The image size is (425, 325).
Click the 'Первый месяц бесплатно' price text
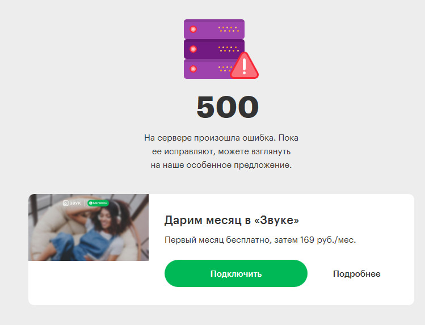click(260, 240)
